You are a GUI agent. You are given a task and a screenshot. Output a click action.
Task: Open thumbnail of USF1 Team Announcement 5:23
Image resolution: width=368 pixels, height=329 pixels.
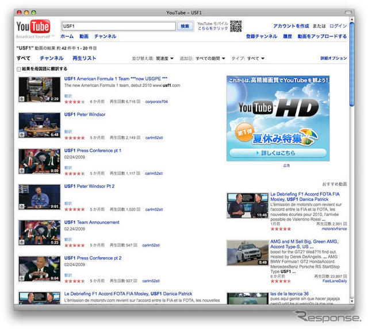[x=40, y=233]
